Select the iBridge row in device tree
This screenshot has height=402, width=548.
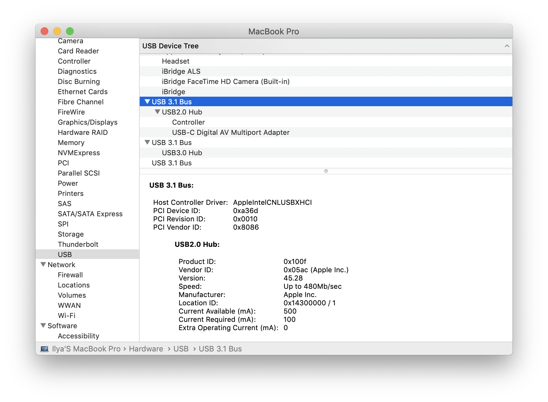pyautogui.click(x=326, y=92)
